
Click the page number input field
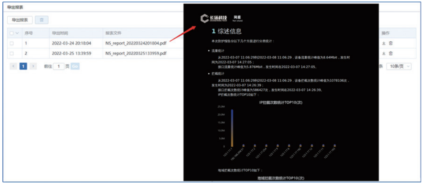pyautogui.click(x=58, y=66)
